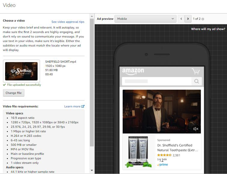The image size is (227, 174).
Task: Click the star rating in the ad
Action: (164, 155)
